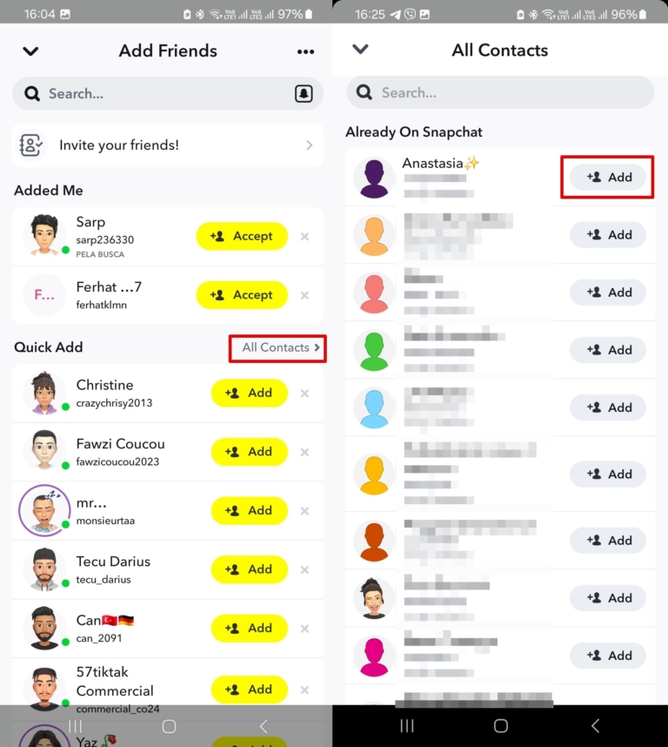Tap the All Contacts search field
This screenshot has height=747, width=668.
[487, 92]
